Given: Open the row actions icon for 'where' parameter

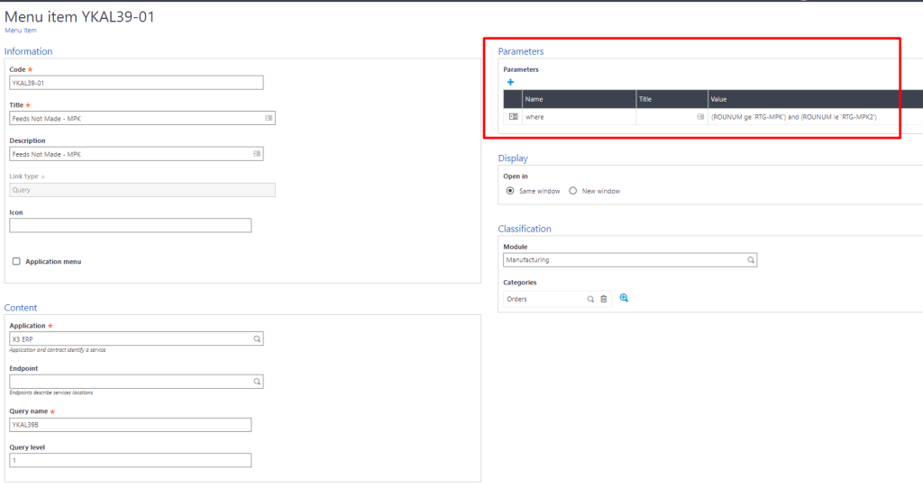Looking at the screenshot, I should (513, 117).
